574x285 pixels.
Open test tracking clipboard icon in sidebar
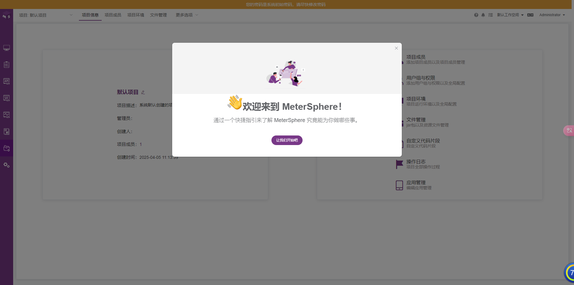7,65
